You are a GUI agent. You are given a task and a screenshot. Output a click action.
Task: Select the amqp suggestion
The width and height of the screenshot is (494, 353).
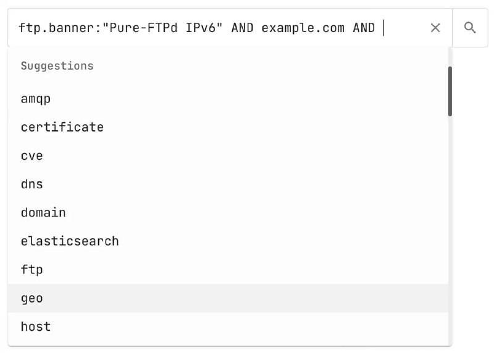(x=228, y=99)
